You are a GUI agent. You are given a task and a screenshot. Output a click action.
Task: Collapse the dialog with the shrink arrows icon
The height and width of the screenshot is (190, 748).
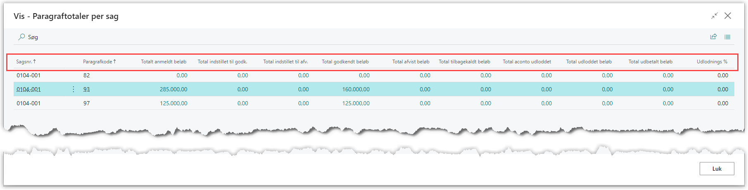pyautogui.click(x=715, y=16)
